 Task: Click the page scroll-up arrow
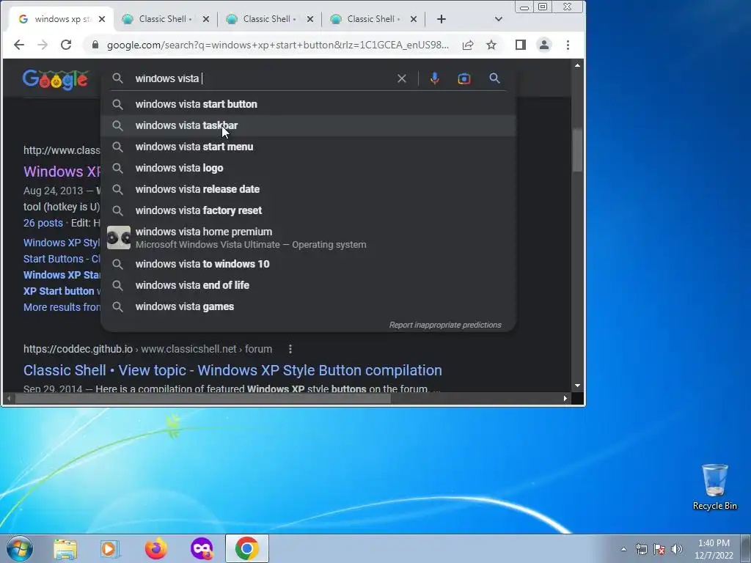tap(577, 65)
